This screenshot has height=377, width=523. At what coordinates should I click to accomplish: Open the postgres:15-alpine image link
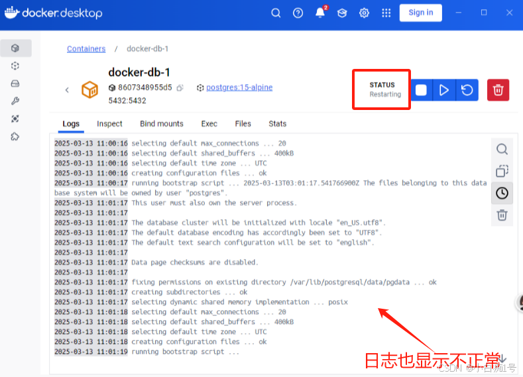click(x=239, y=87)
